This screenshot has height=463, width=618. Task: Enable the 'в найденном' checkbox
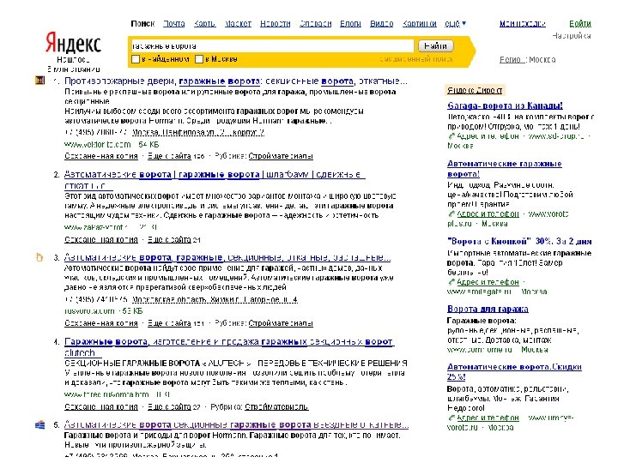136,59
